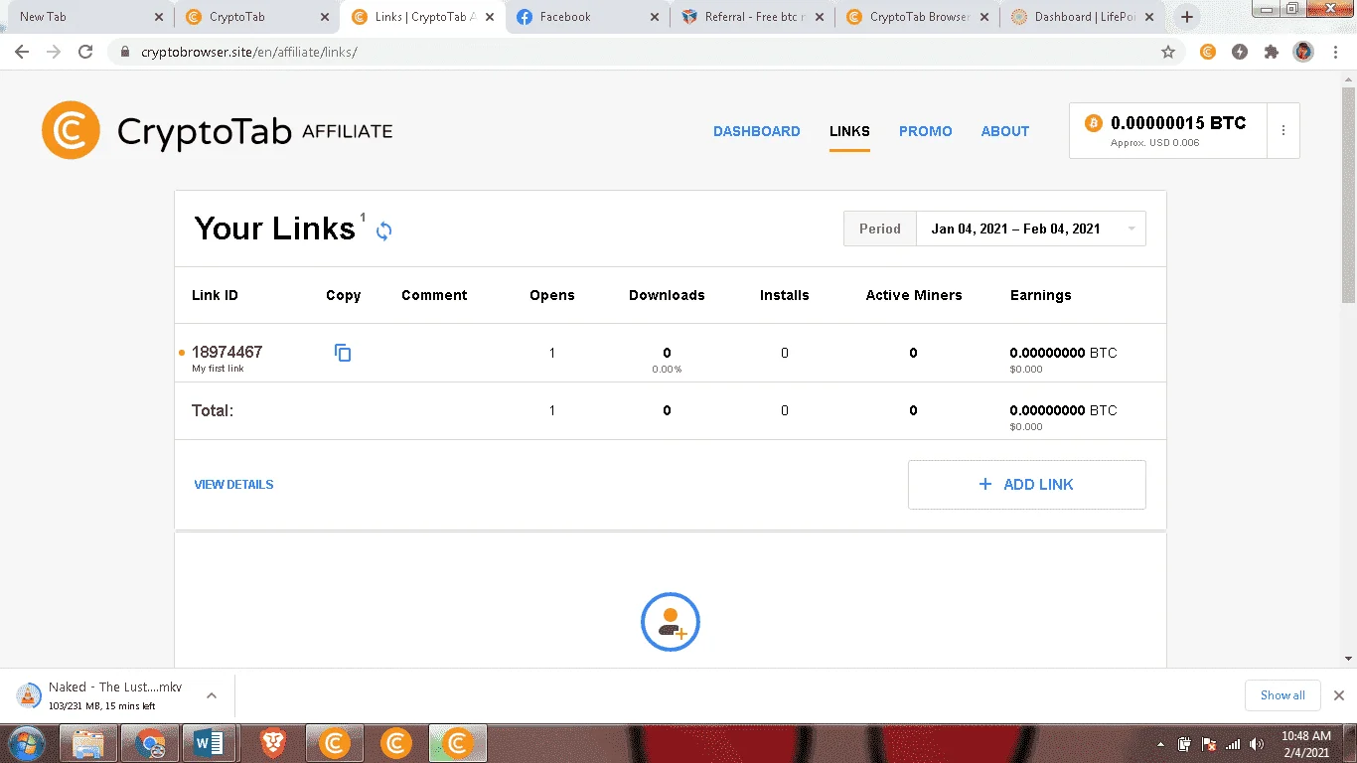Open the PROMO section
Screen dimensions: 1357x763
click(x=926, y=131)
